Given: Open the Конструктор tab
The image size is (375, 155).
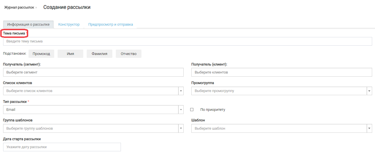Looking at the screenshot, I should 69,25.
